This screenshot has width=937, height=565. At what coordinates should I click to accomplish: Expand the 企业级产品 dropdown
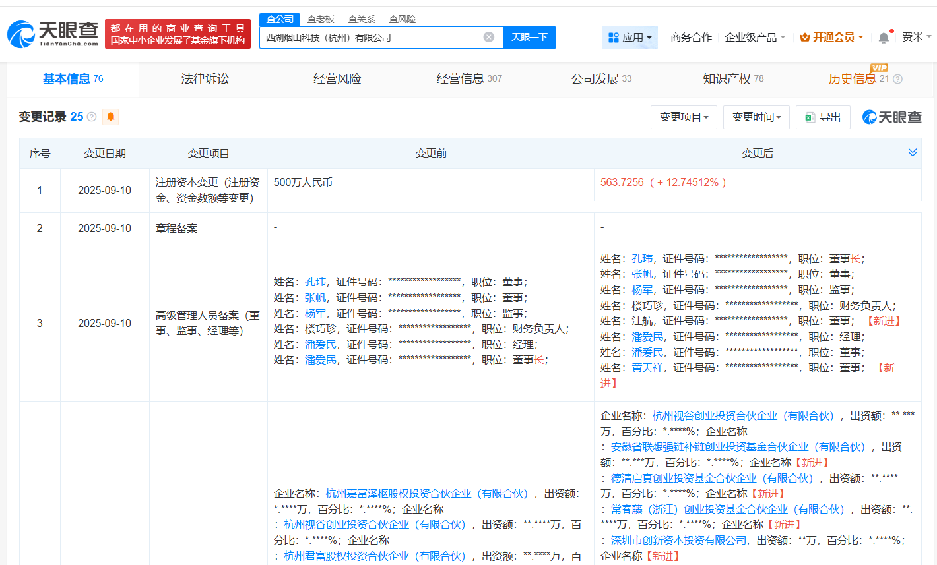[754, 37]
